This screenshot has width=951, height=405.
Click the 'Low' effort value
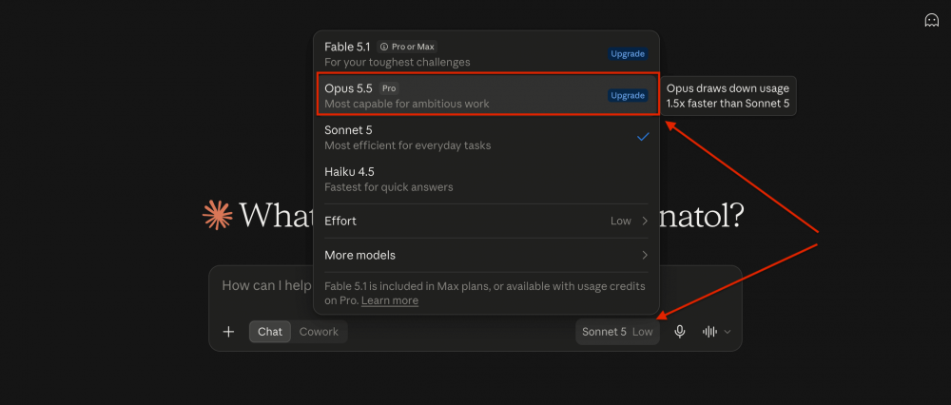620,221
